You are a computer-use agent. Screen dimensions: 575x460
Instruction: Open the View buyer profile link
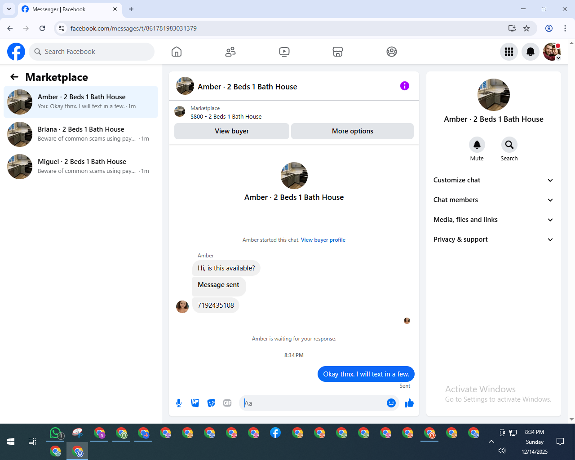323,240
